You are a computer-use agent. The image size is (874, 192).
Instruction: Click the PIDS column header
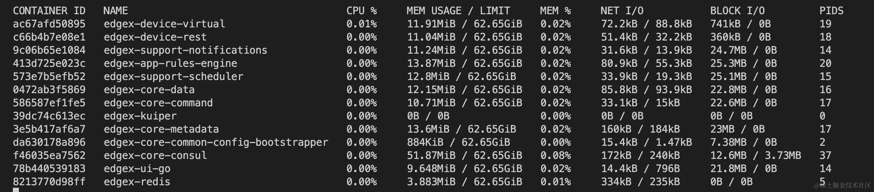click(832, 11)
